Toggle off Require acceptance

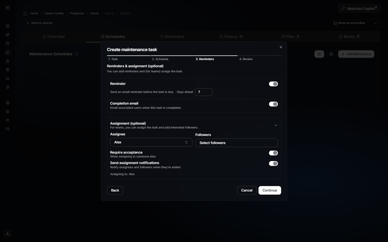point(273,153)
